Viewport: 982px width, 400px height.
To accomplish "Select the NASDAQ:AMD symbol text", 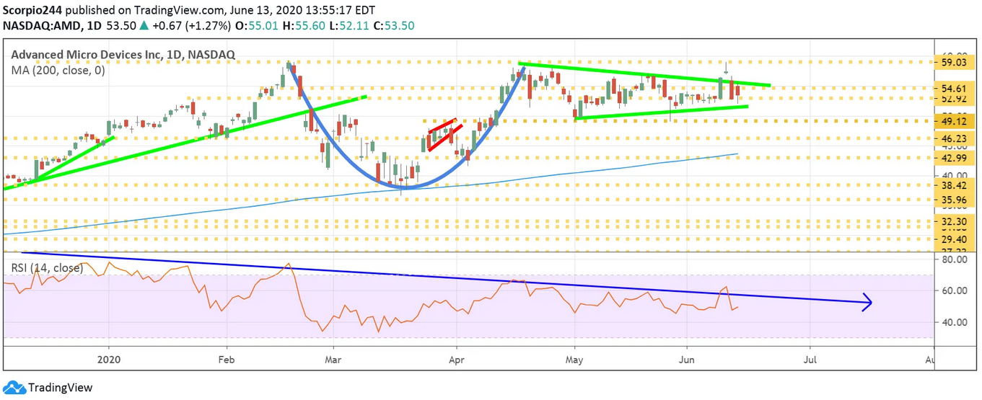I will click(x=43, y=25).
